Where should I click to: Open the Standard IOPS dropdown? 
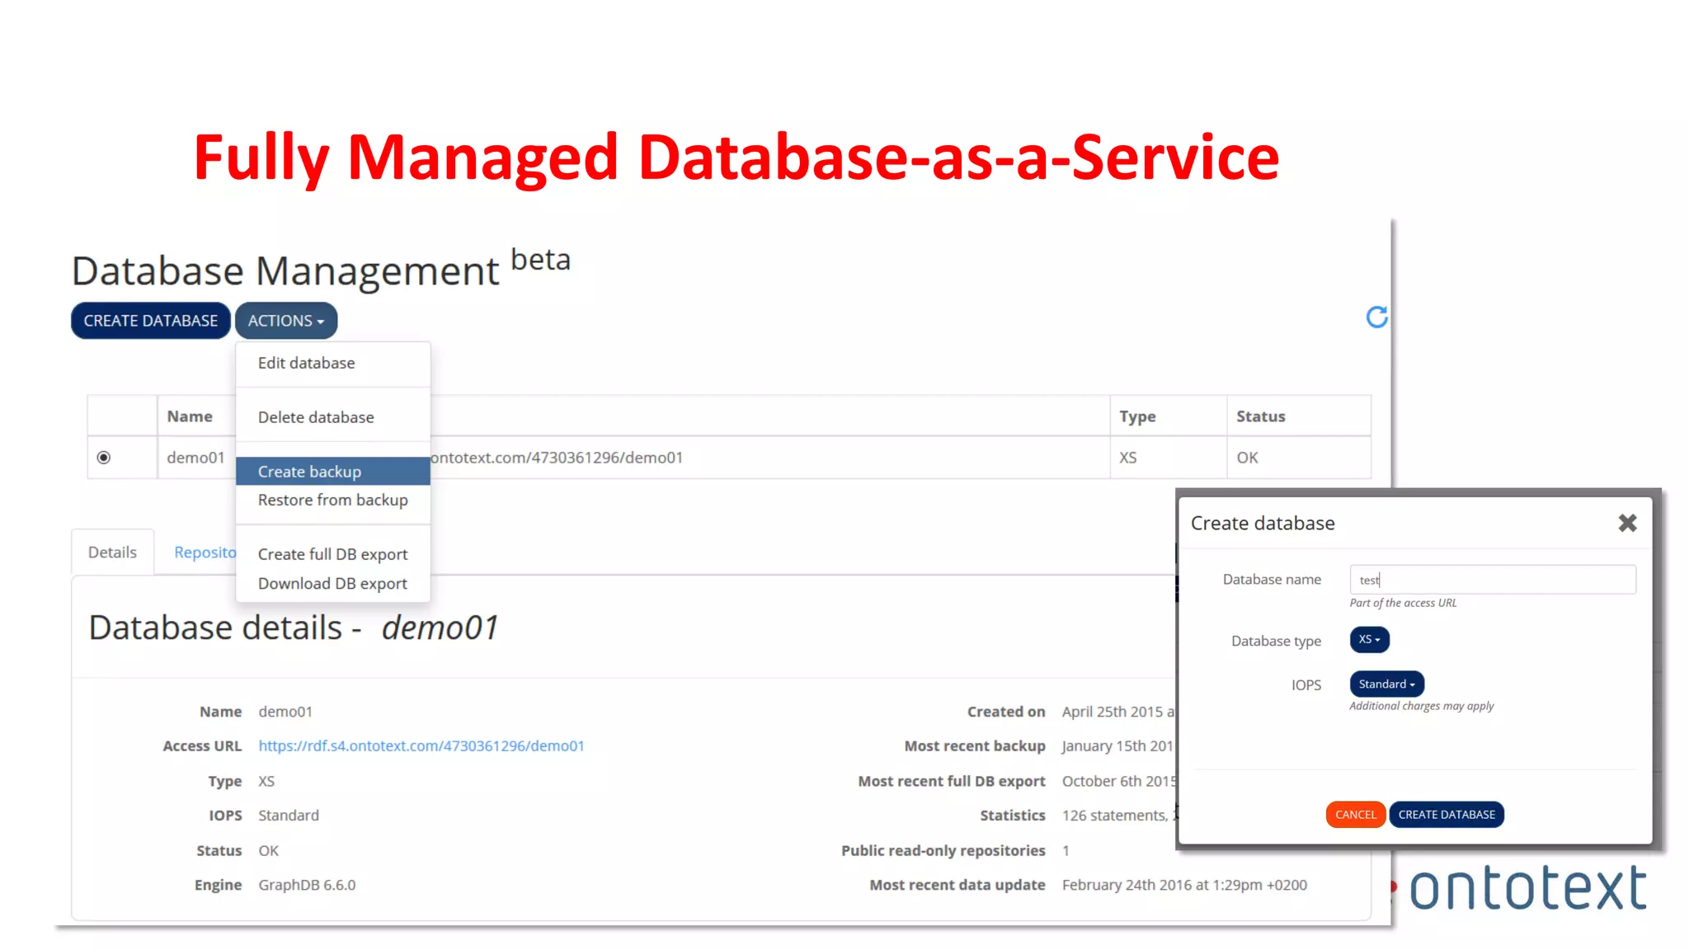[1386, 684]
